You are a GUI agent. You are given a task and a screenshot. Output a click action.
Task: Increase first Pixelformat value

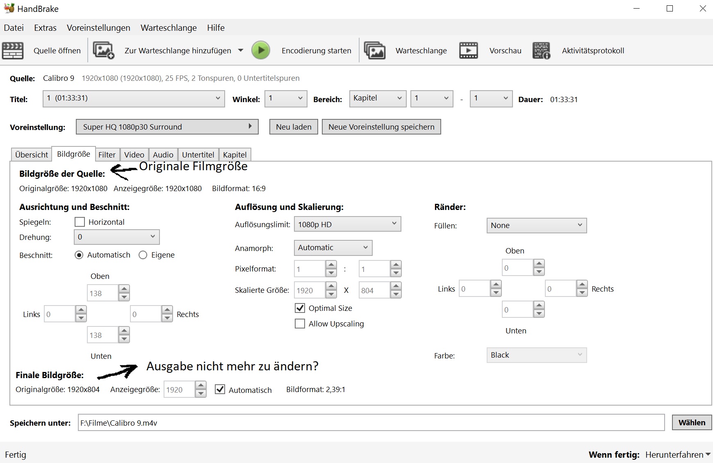[x=331, y=265]
